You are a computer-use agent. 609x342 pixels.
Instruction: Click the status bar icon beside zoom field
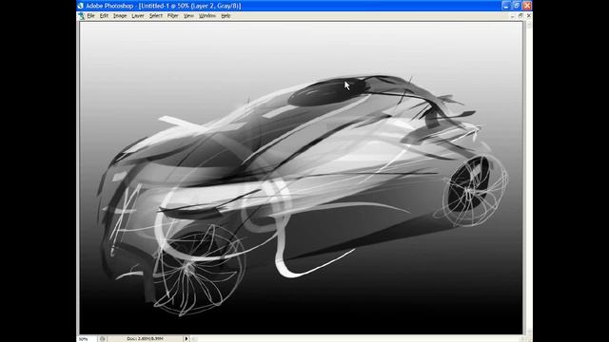click(x=102, y=339)
